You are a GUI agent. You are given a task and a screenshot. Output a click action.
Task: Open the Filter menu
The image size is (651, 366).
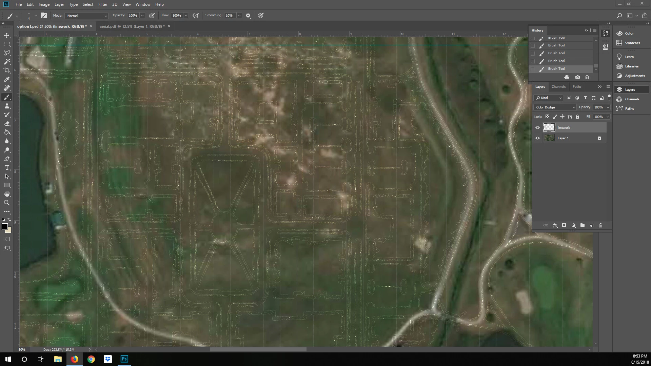click(x=102, y=4)
